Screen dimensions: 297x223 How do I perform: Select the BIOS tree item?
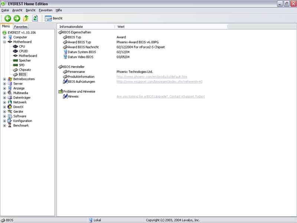[22, 75]
